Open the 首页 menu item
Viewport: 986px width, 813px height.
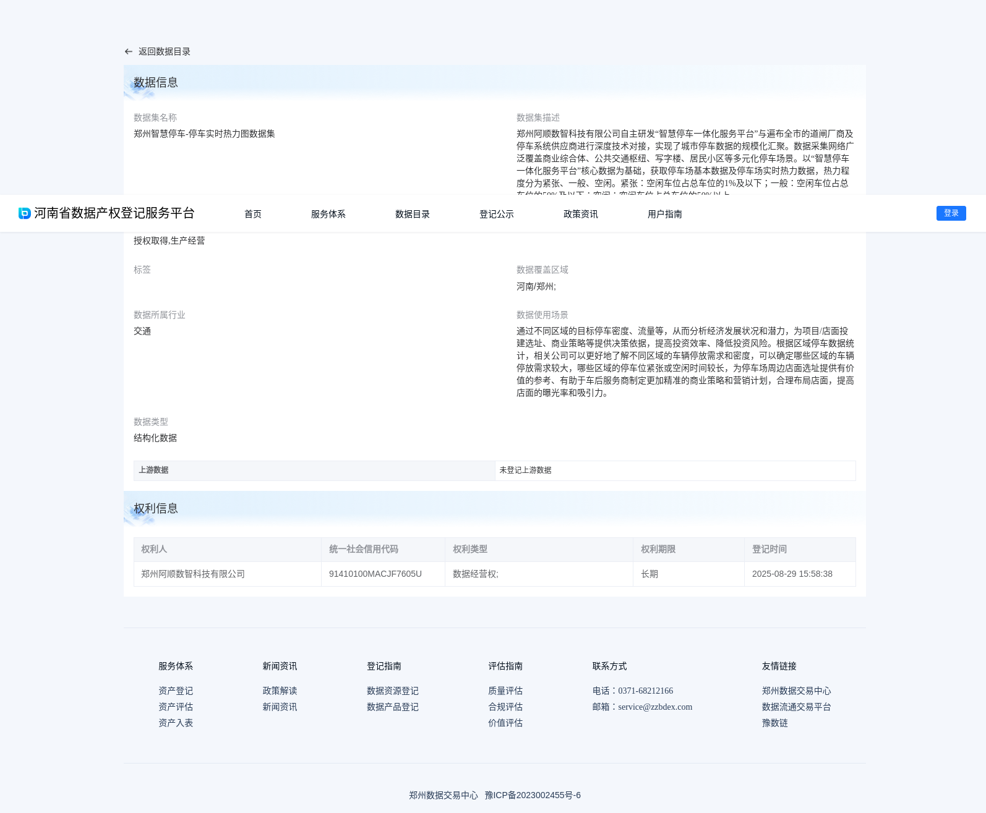[x=253, y=214]
